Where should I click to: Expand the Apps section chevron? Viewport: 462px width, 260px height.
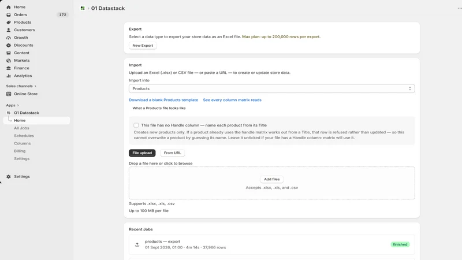(x=18, y=105)
